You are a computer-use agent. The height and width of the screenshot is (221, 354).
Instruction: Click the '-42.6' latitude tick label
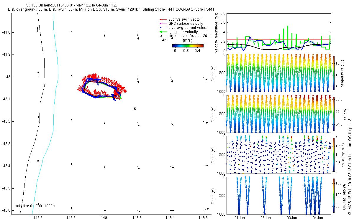(x=6, y=210)
